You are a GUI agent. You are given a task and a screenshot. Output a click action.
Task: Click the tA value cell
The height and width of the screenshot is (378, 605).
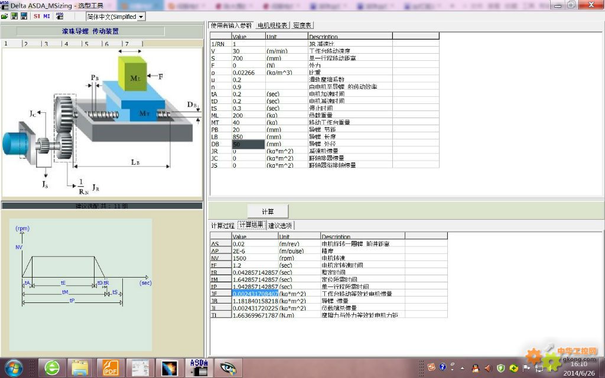249,94
